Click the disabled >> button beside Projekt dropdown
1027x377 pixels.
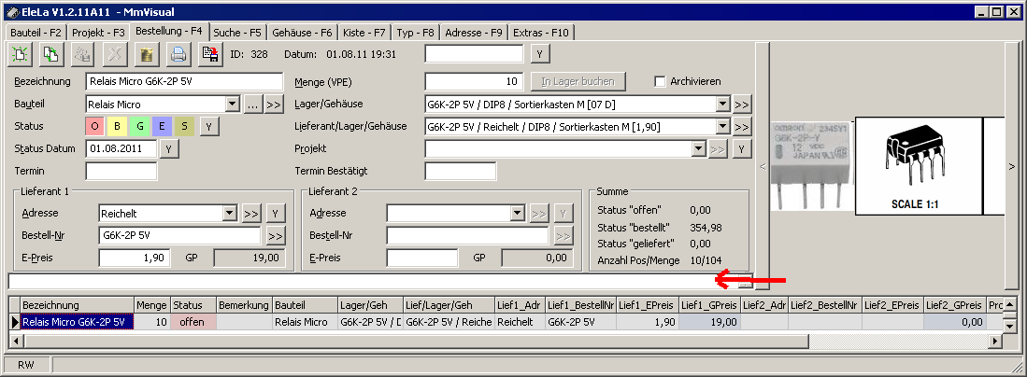coord(718,148)
